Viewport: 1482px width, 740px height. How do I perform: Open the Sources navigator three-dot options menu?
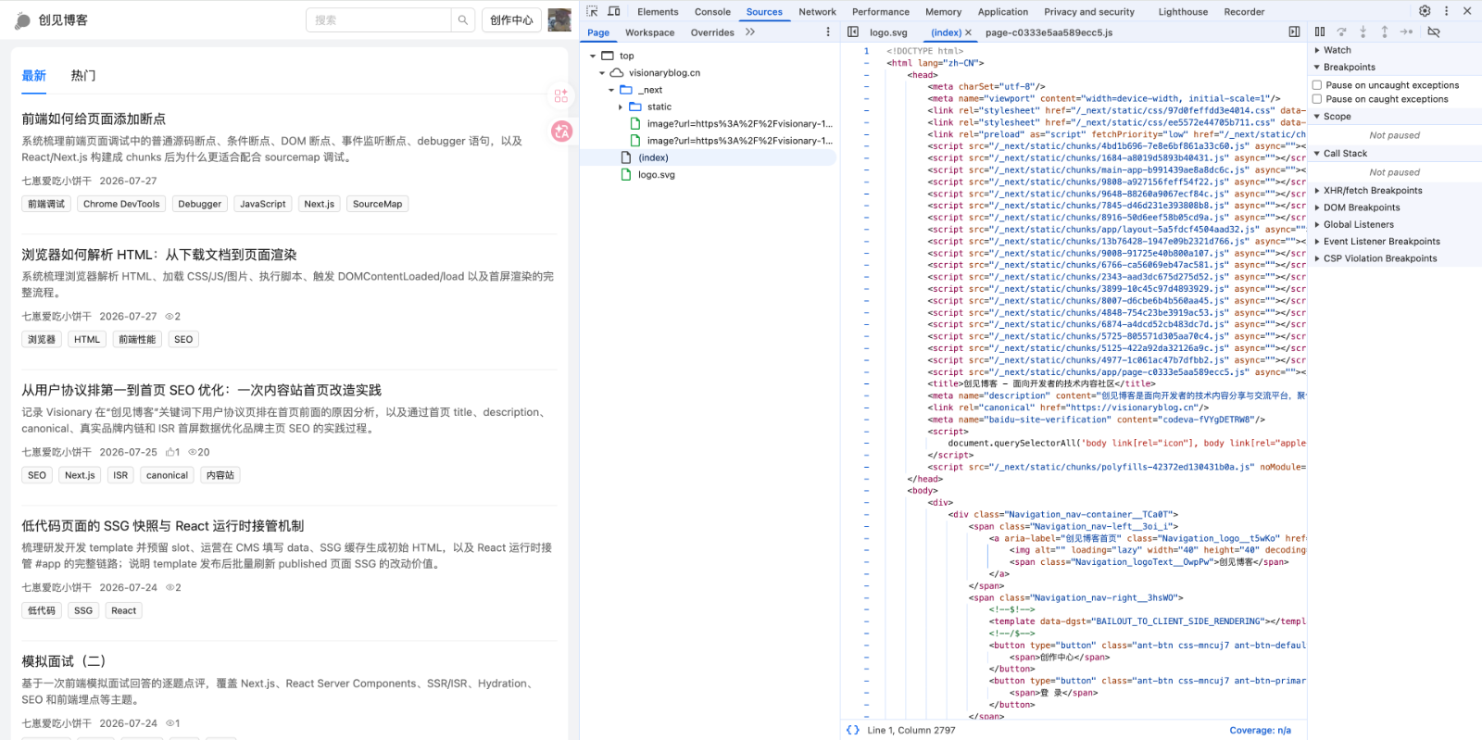click(x=828, y=31)
